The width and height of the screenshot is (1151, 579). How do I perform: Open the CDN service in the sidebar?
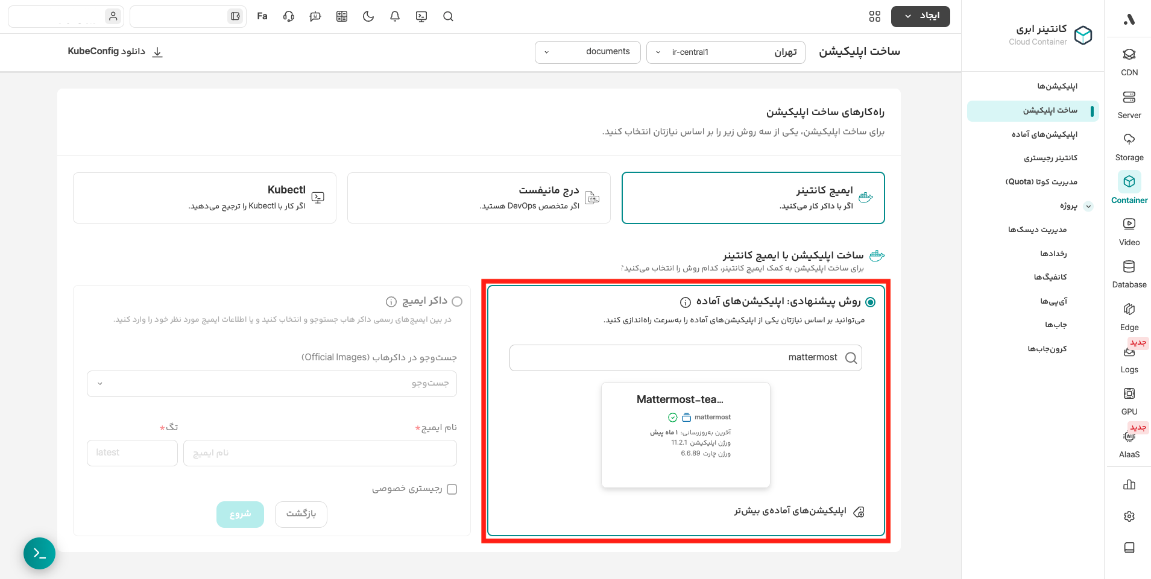click(x=1129, y=62)
